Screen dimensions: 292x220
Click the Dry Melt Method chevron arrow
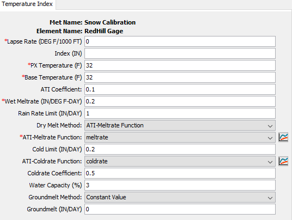coord(270,126)
